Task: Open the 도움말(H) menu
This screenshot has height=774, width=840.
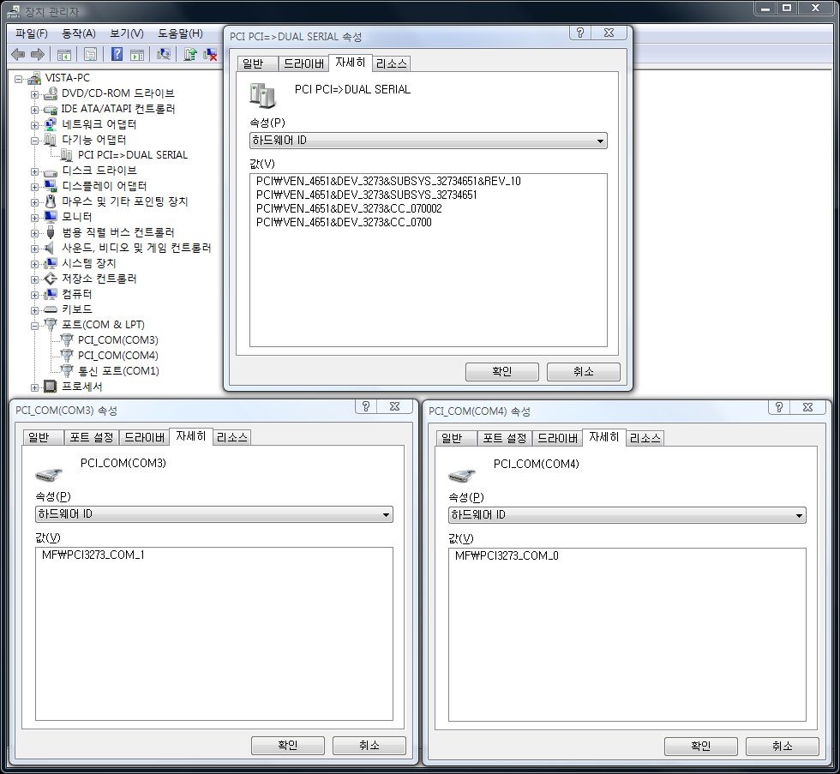Action: coord(181,33)
